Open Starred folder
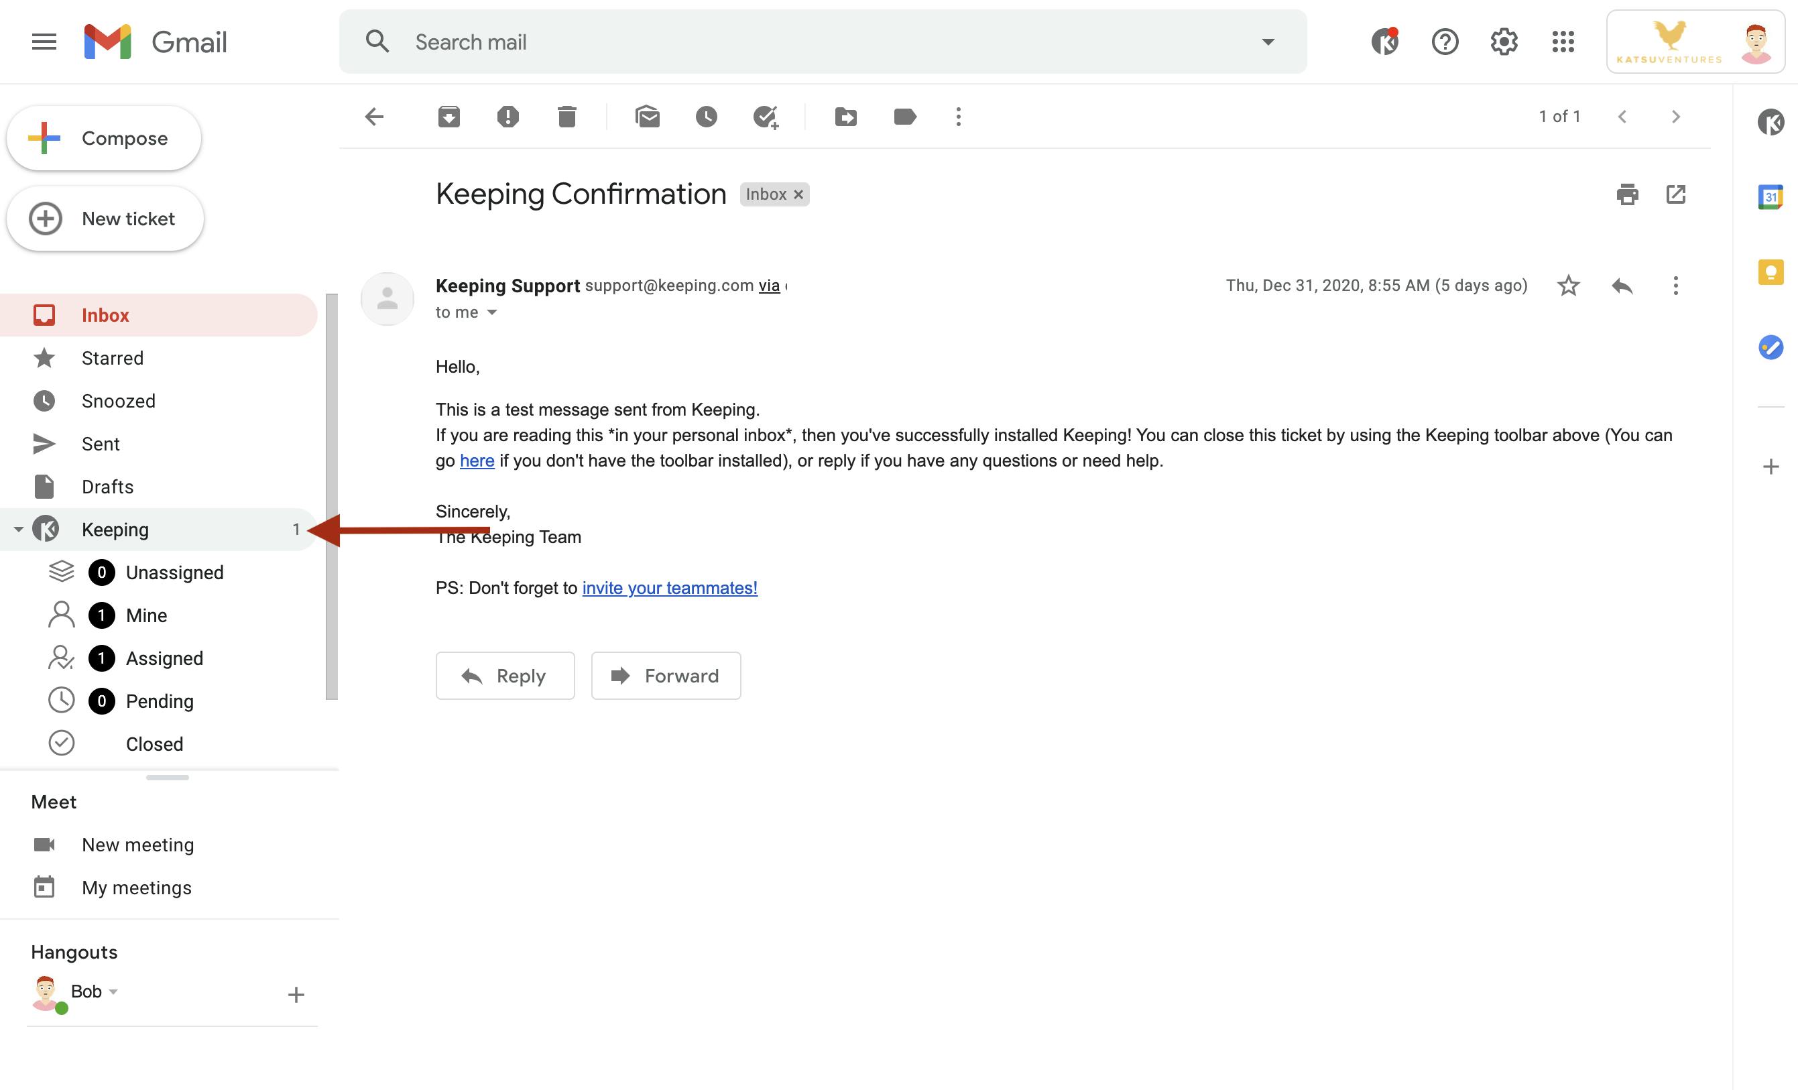 158,358
